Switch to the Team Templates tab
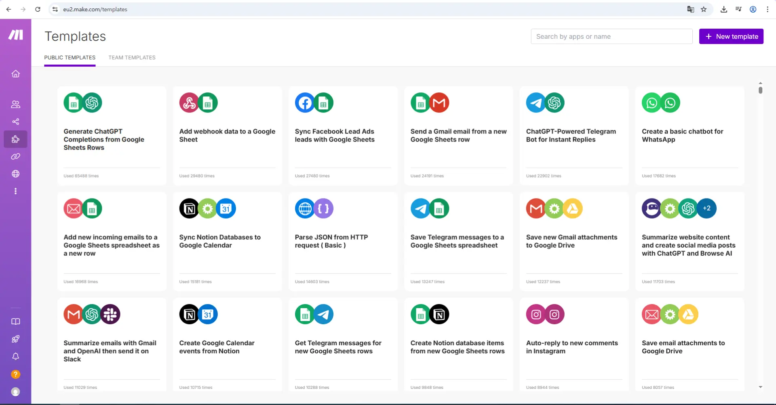 [132, 58]
